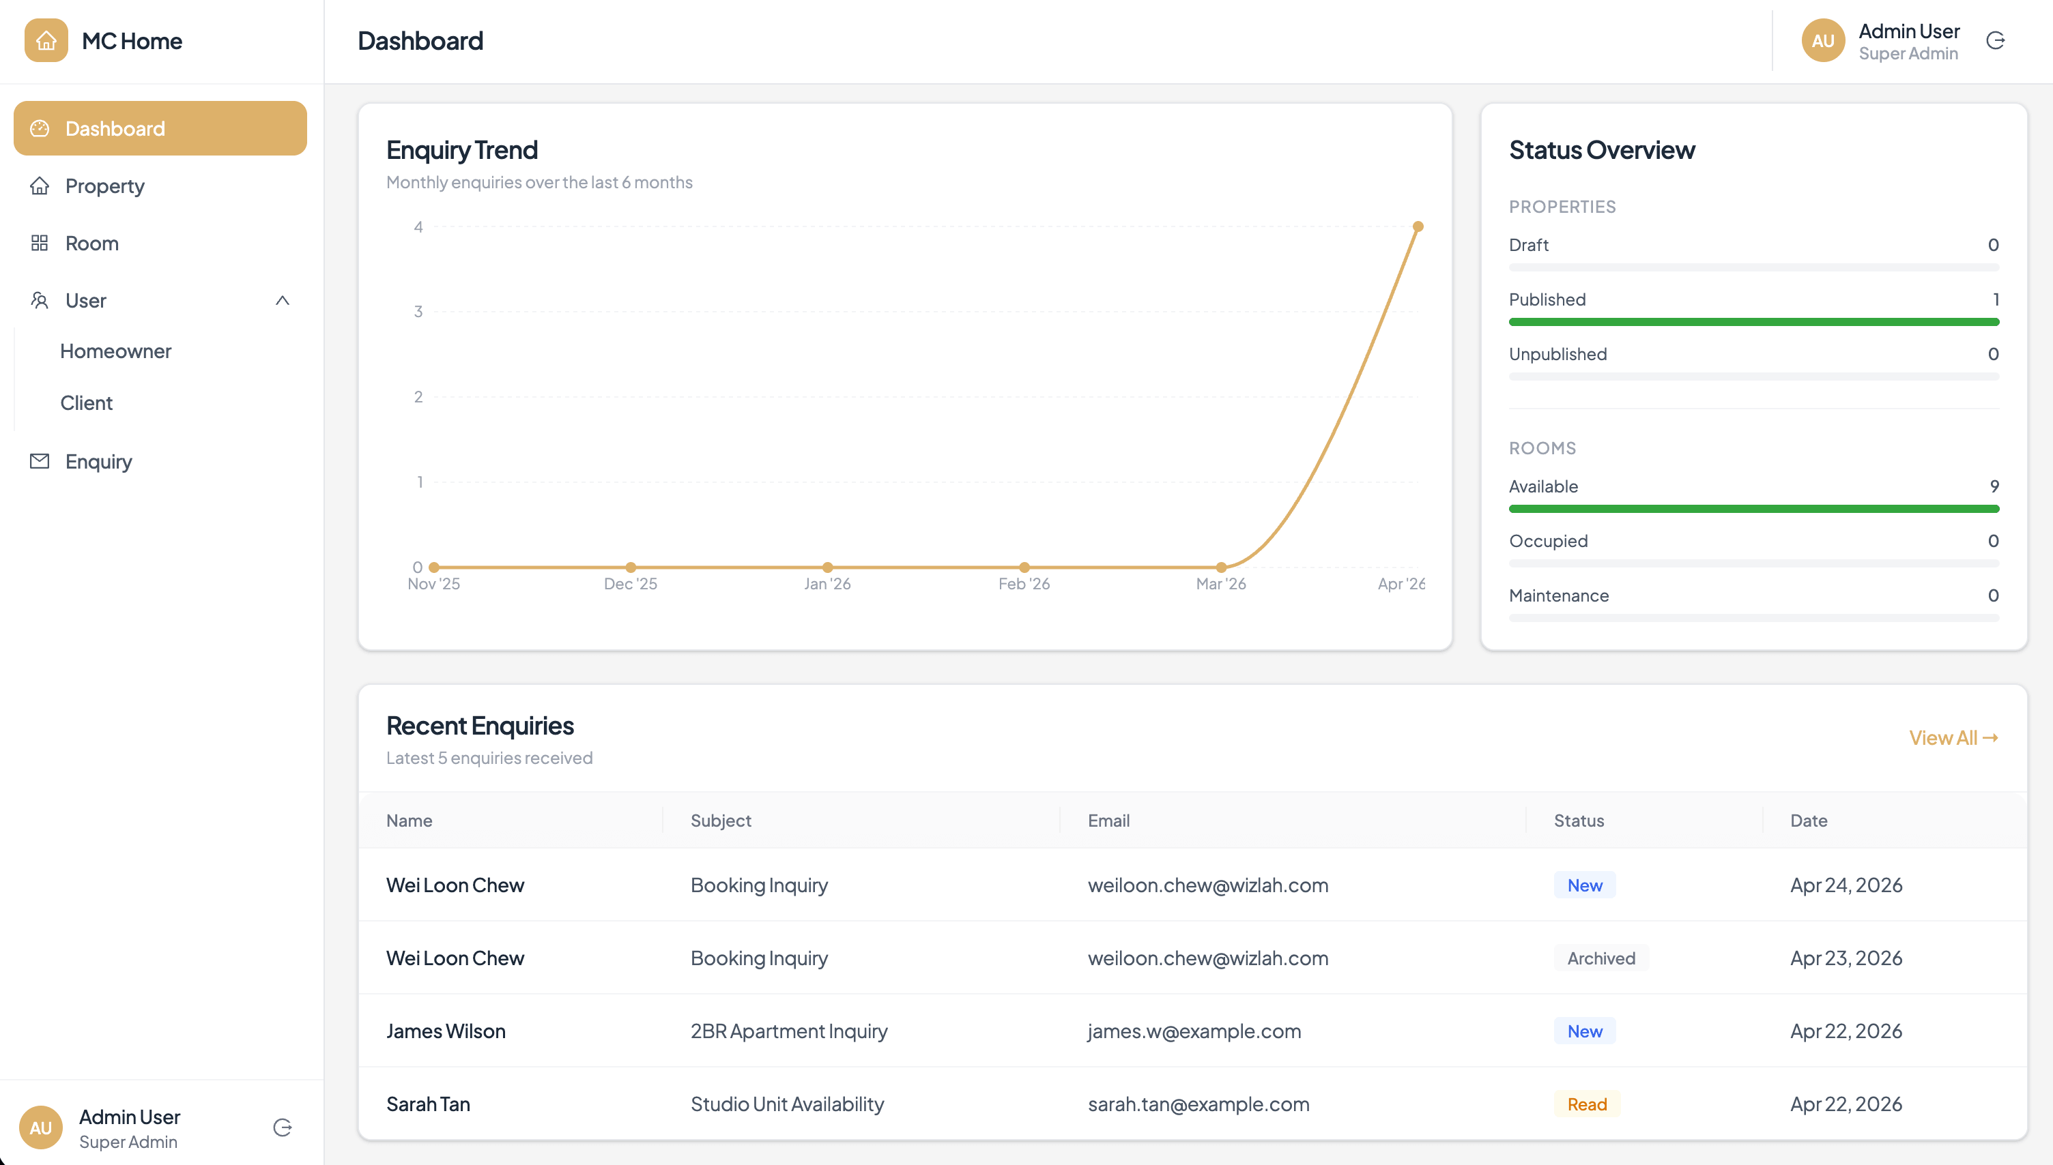Viewport: 2053px width, 1165px height.
Task: Click the Available rooms progress bar
Action: click(1753, 509)
